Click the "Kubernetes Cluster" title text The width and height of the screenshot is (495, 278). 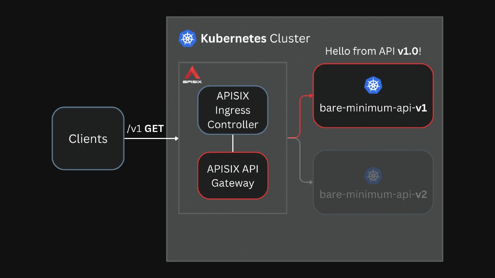pos(255,38)
